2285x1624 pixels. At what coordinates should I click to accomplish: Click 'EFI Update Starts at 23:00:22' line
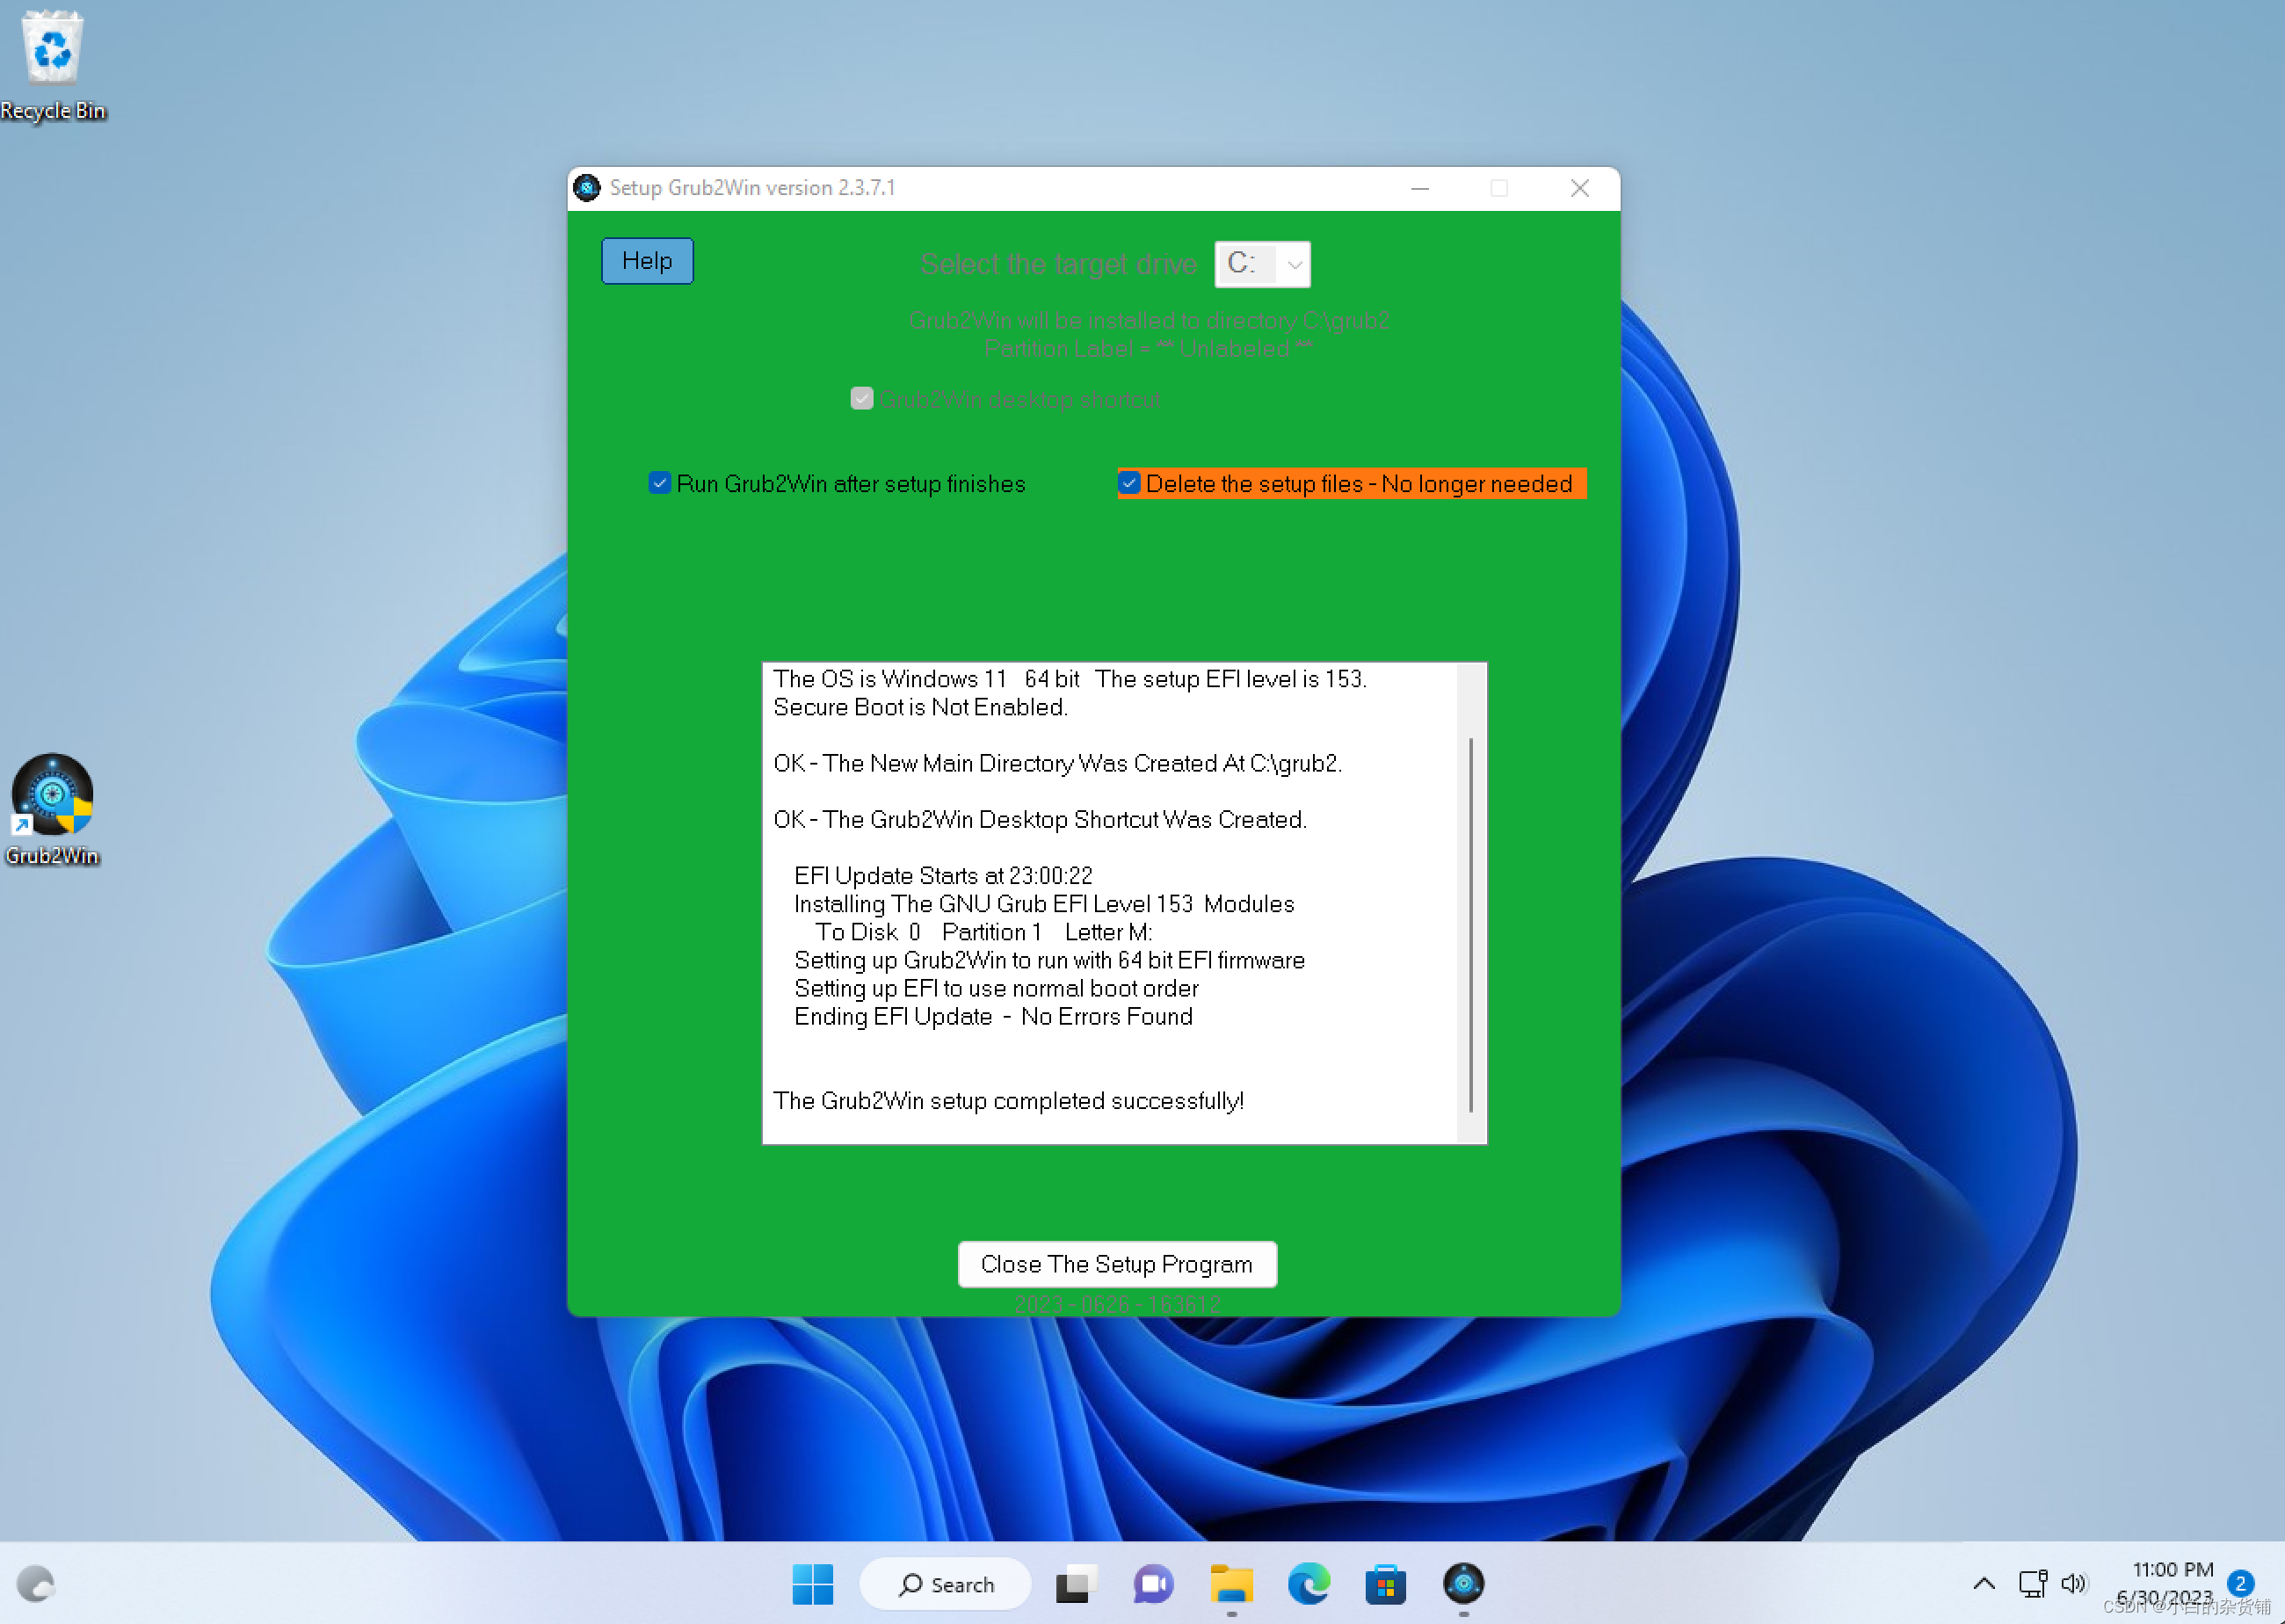pyautogui.click(x=943, y=876)
